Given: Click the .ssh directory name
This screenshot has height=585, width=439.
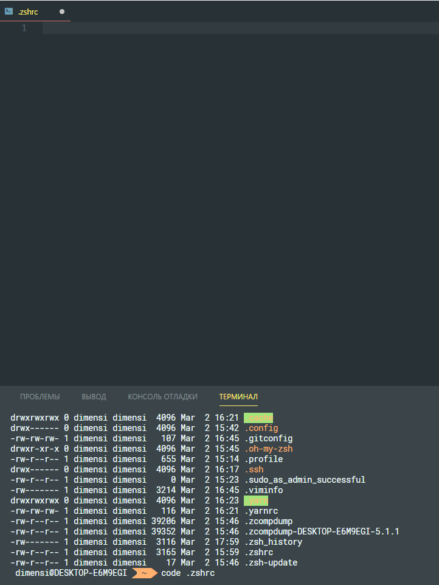Looking at the screenshot, I should pyautogui.click(x=254, y=469).
